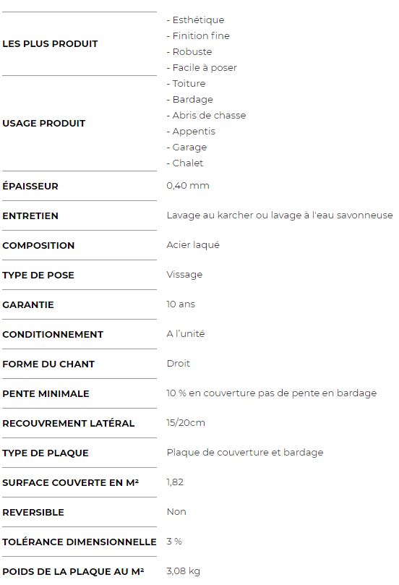399x585 pixels.
Task: Click the REVERSIBLE value Non
Action: click(x=176, y=511)
